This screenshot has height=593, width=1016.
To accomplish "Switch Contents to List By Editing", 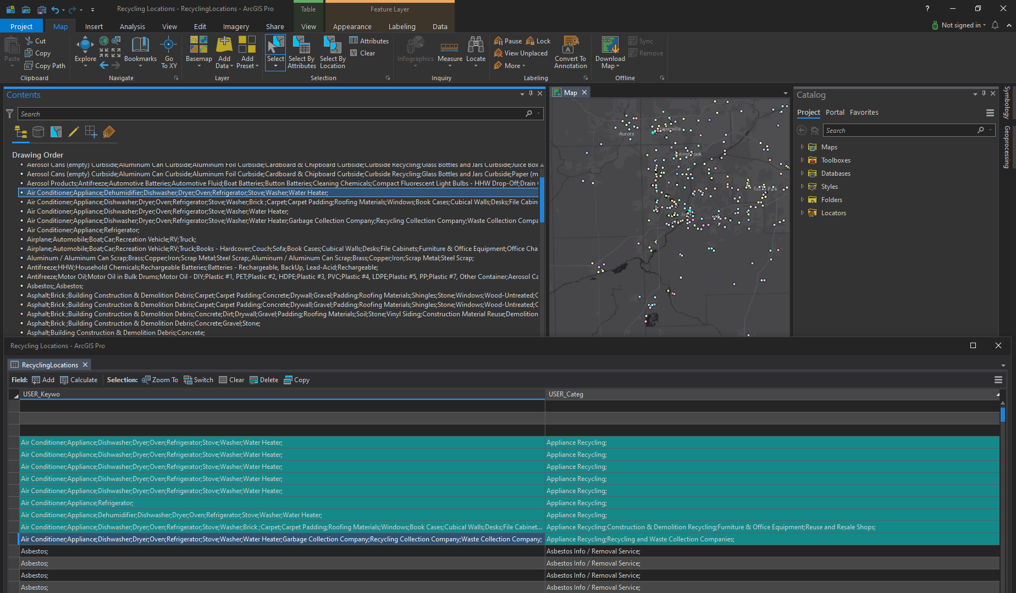I will point(74,132).
